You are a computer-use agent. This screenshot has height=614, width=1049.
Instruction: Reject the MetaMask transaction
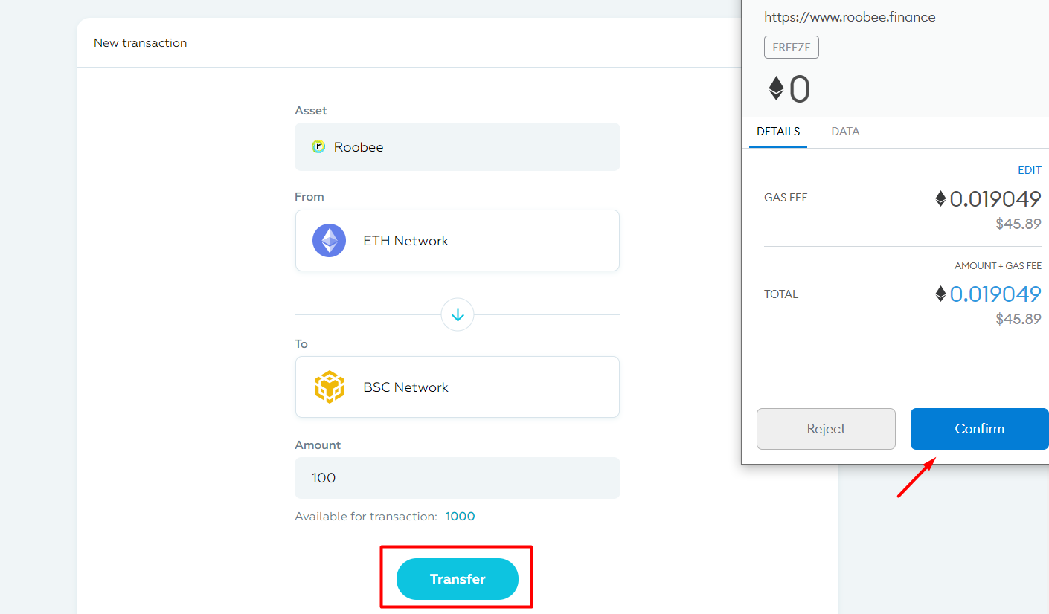click(826, 429)
